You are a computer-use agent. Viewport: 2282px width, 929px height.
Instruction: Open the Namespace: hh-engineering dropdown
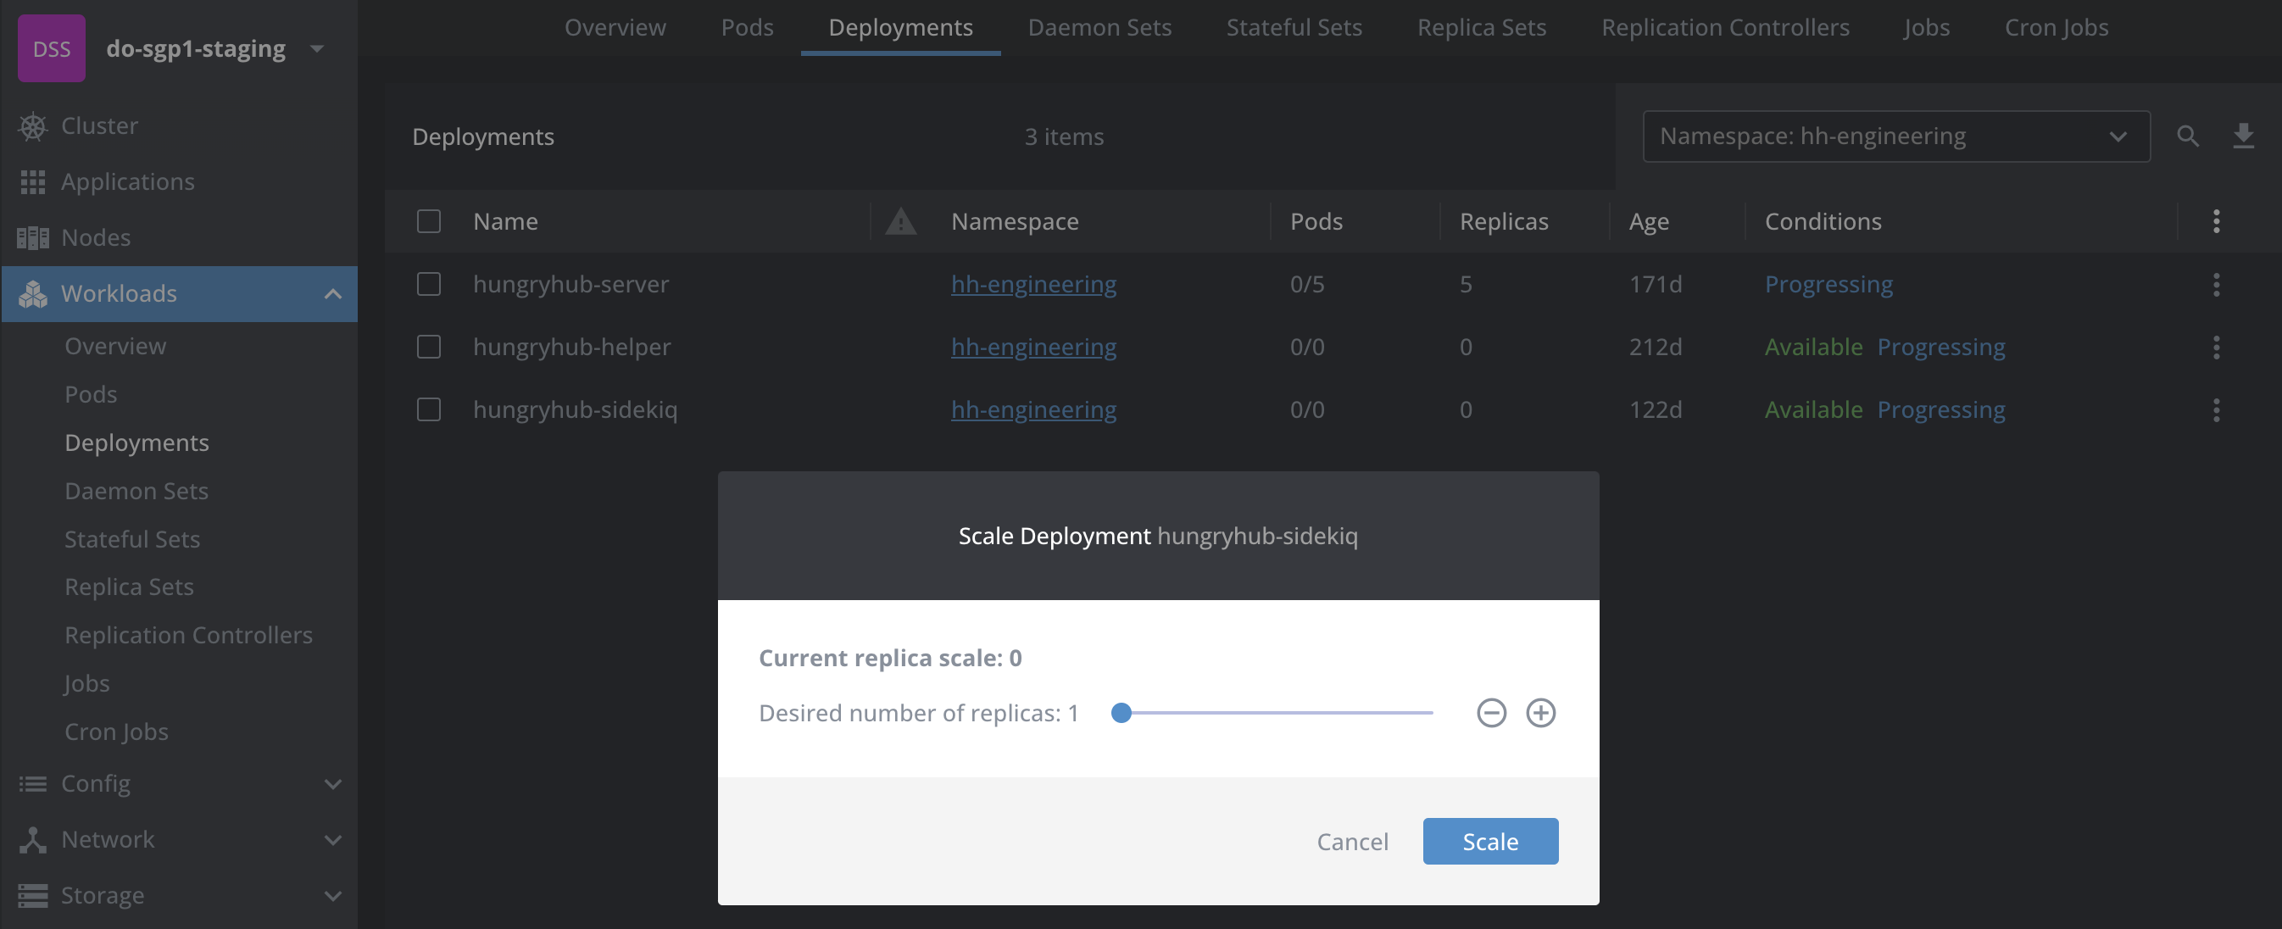coord(1895,136)
